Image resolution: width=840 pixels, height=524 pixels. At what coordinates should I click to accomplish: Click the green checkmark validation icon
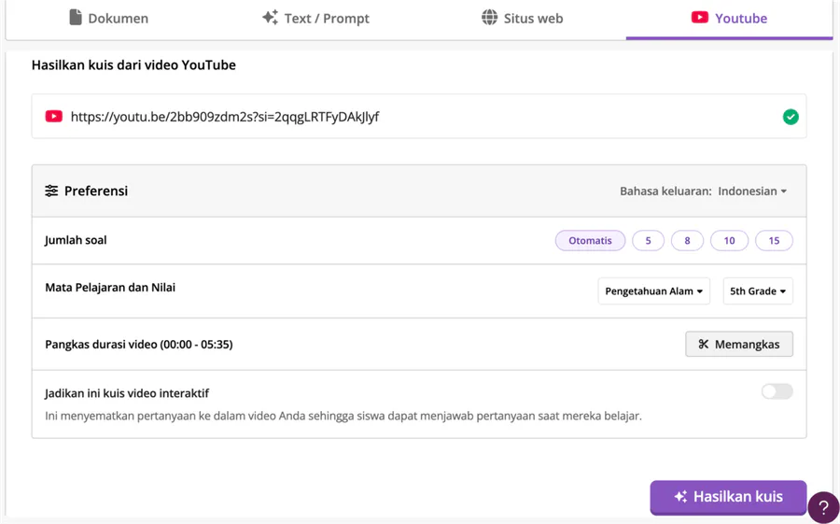791,117
